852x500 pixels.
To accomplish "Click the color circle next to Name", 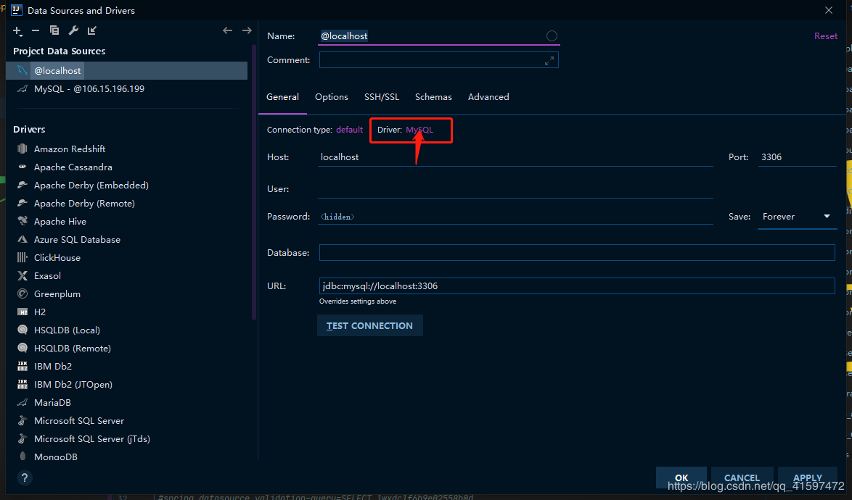I will [x=552, y=36].
